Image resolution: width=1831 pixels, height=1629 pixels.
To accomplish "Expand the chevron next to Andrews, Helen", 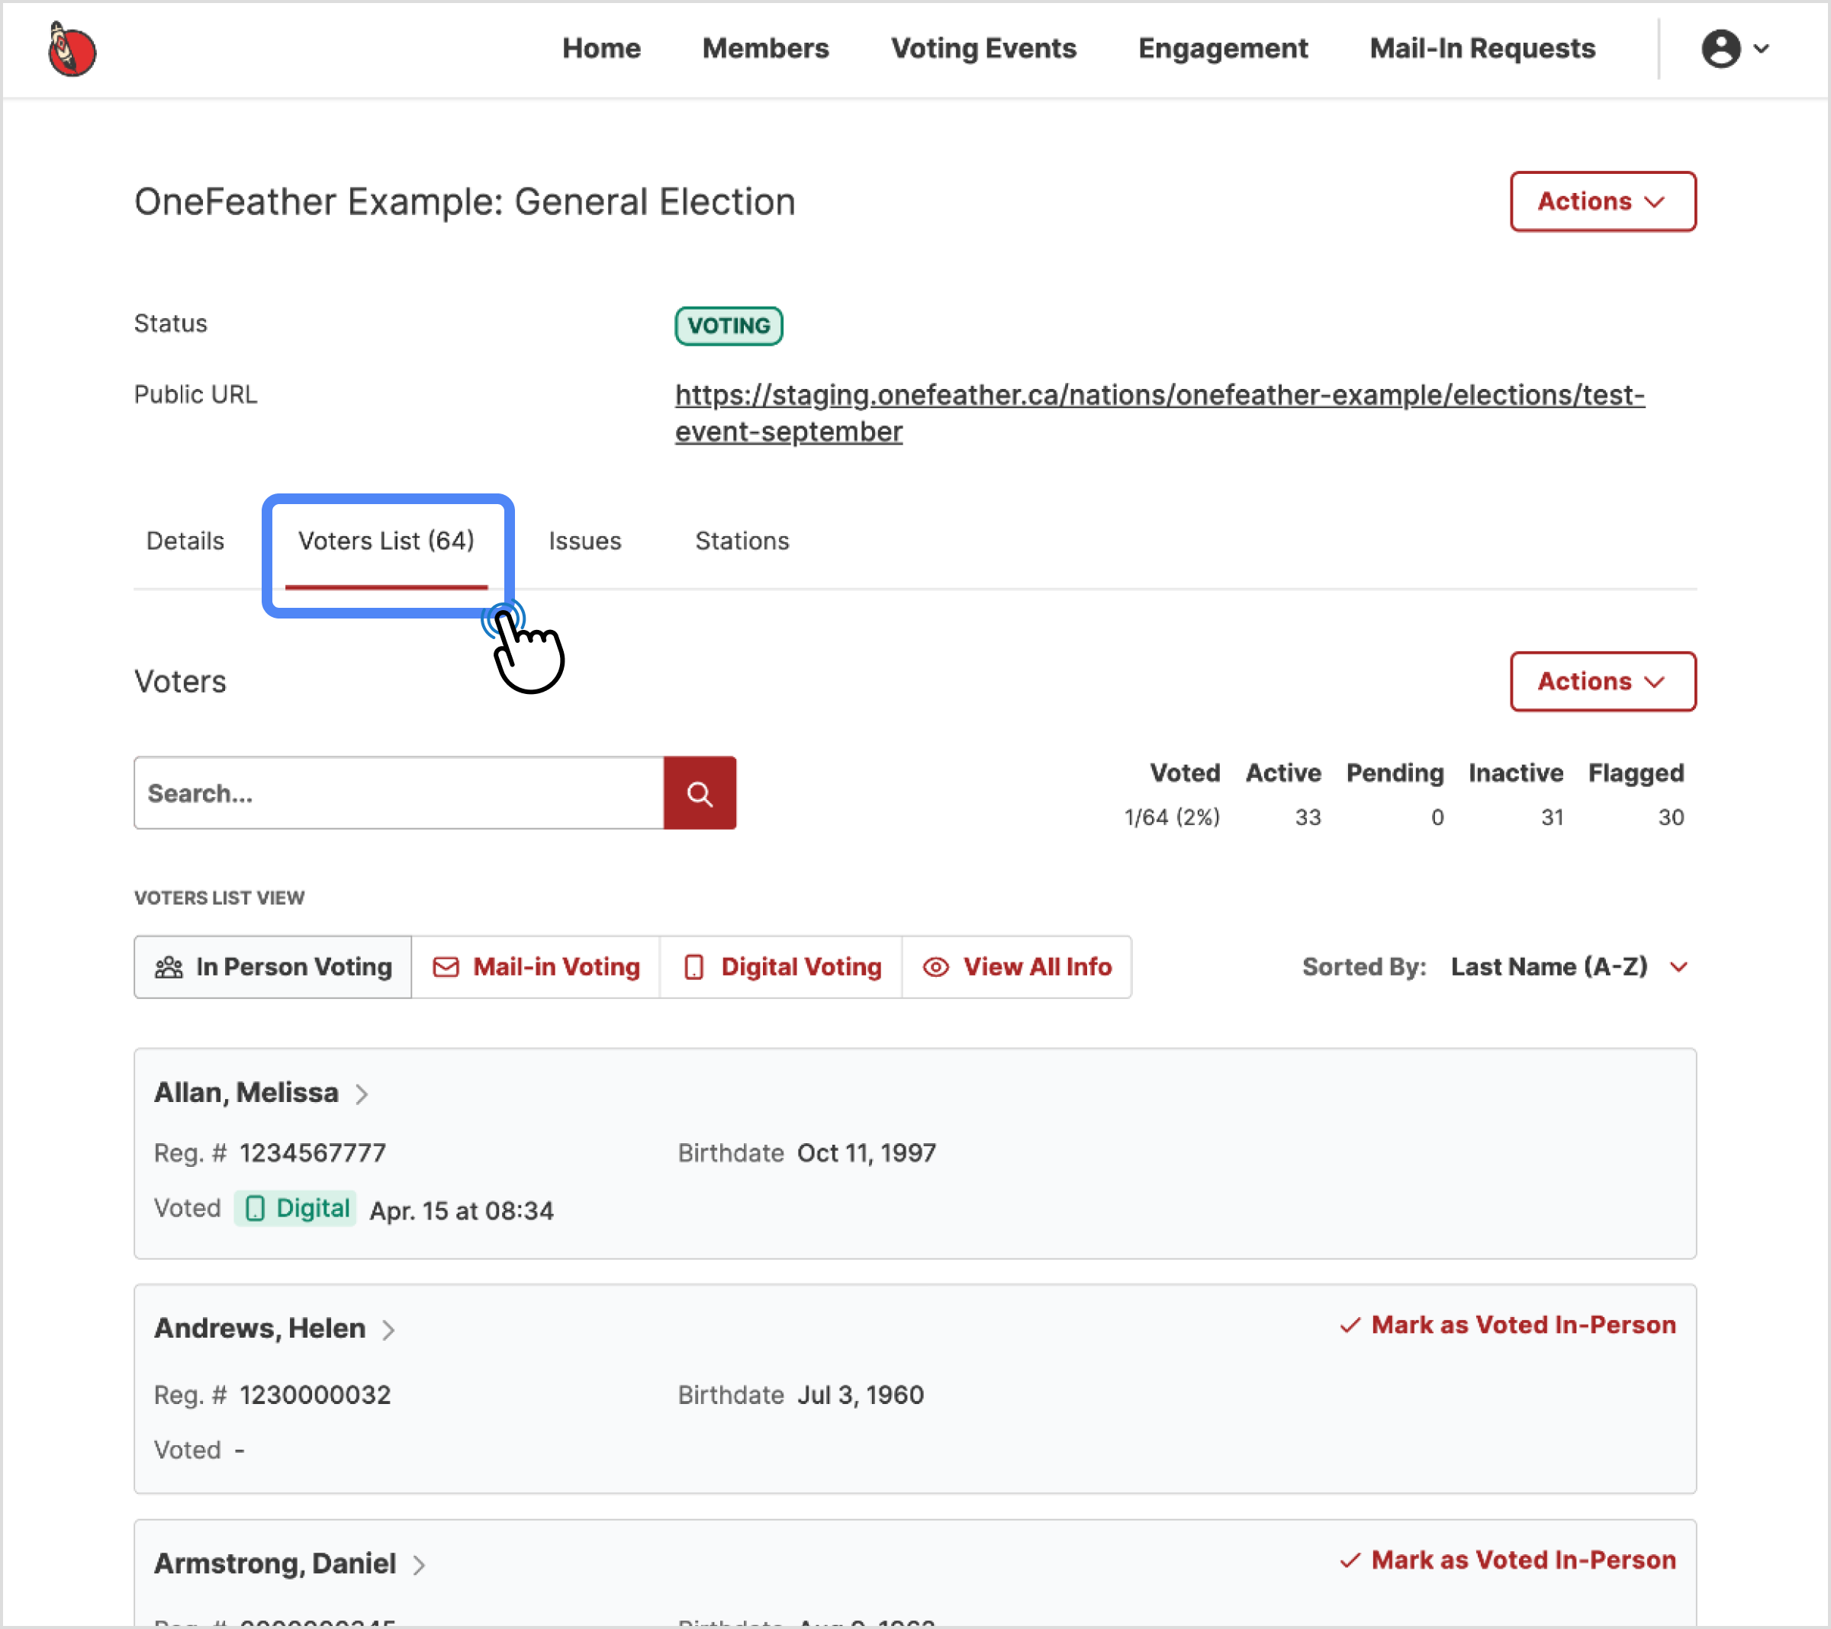I will [x=388, y=1330].
